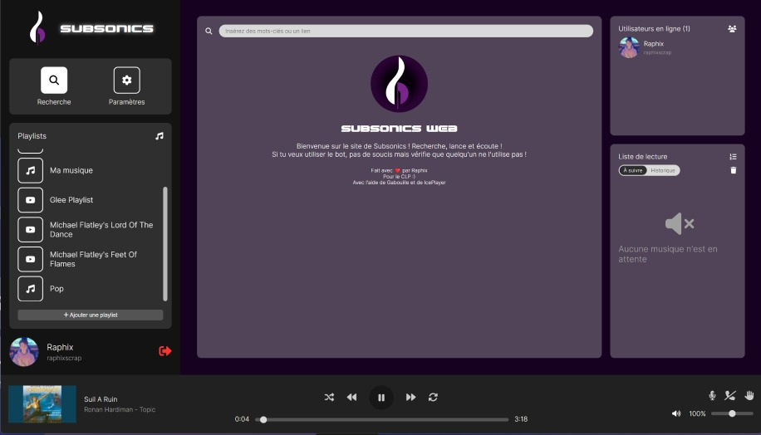Click the speaker volume icon
Viewport: 761px width, 435px height.
pos(676,413)
